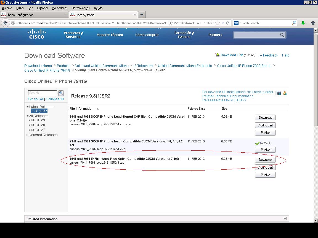Open the Marcadores menu
This screenshot has width=318, height=238.
tap(60, 8)
